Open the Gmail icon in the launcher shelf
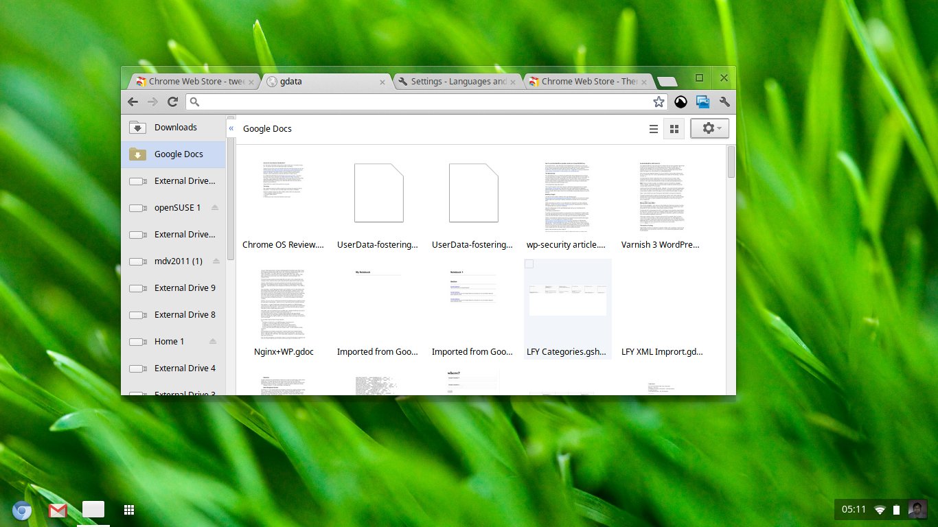 pos(58,510)
